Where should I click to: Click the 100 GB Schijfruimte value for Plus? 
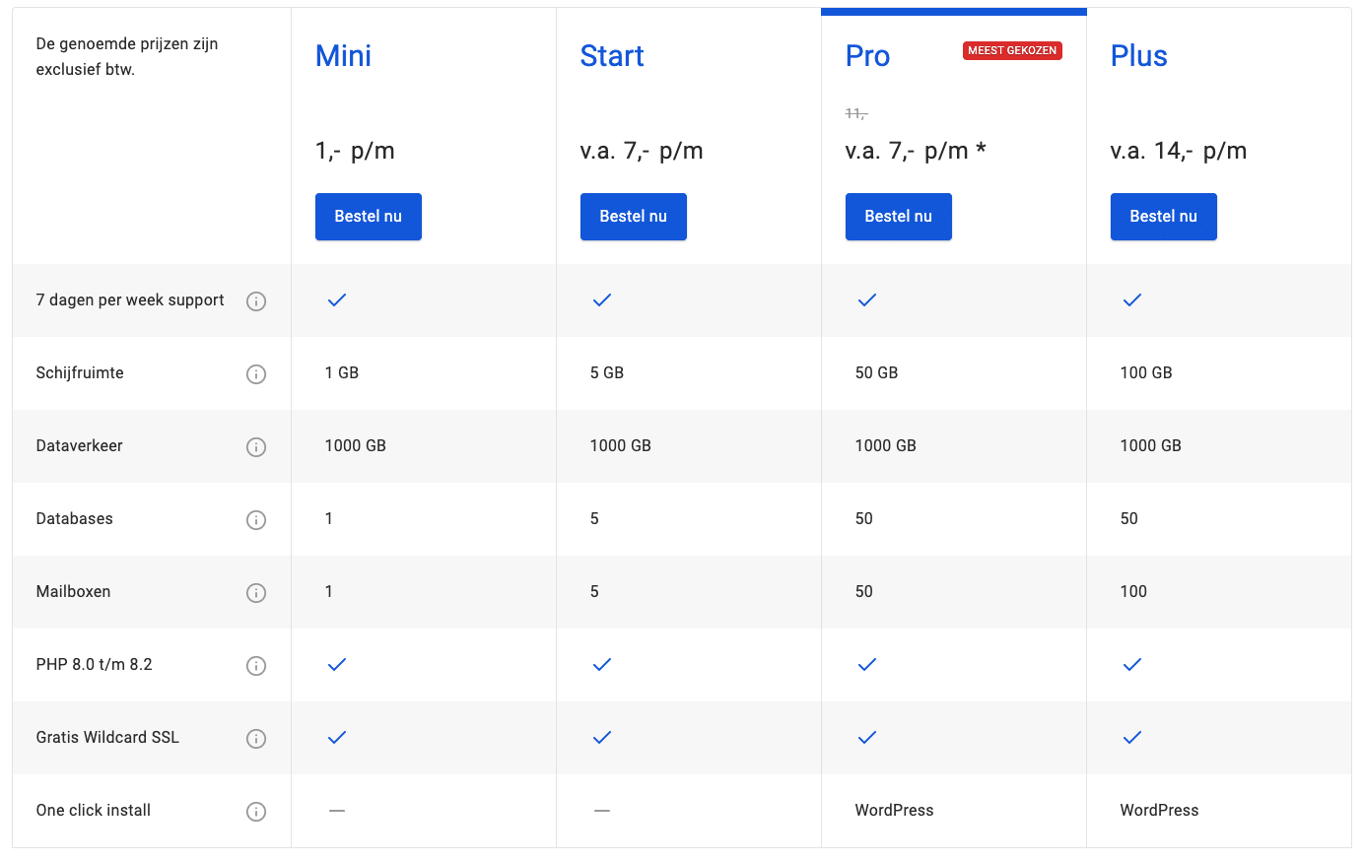tap(1146, 373)
